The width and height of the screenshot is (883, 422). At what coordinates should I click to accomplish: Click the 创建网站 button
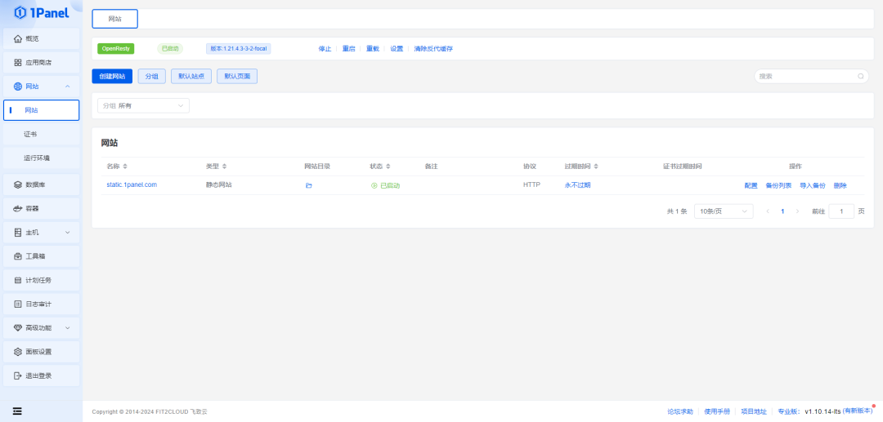point(112,76)
